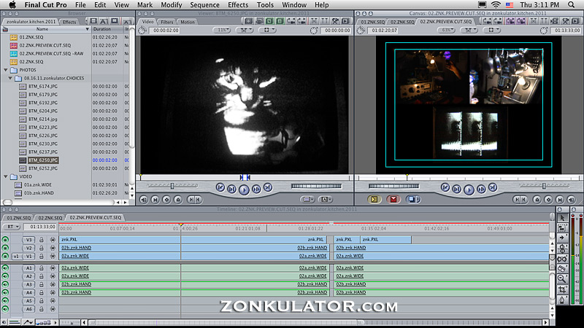Click Match Frame button in Canvas
584x328 pixels.
(x=572, y=200)
